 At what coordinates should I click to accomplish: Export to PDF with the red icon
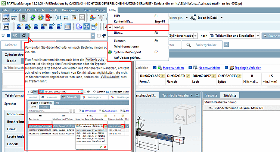point(49,18)
